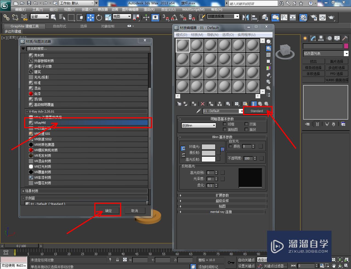The image size is (351, 269).
Task: Toggle checker Background icon for sample slot
Action: pos(268,55)
